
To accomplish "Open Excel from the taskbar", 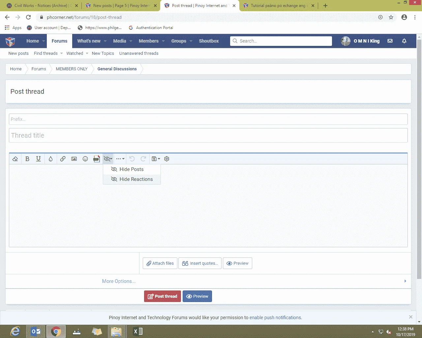I will (138, 331).
